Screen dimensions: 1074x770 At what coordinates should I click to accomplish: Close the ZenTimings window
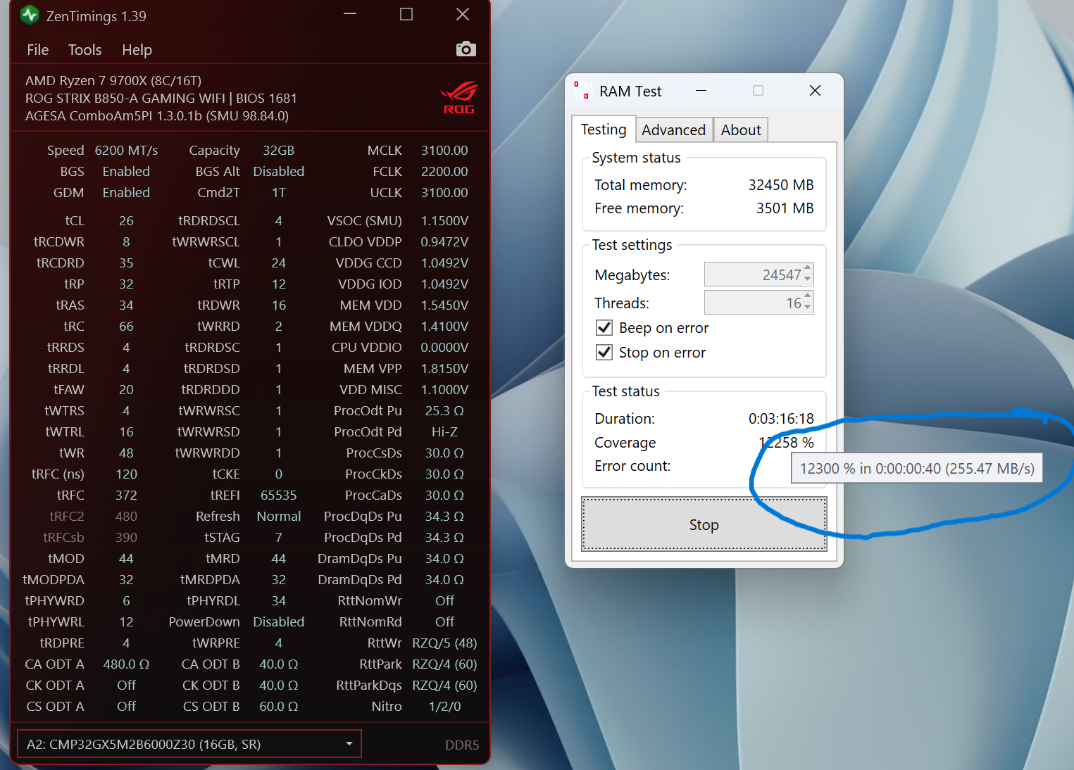[463, 14]
